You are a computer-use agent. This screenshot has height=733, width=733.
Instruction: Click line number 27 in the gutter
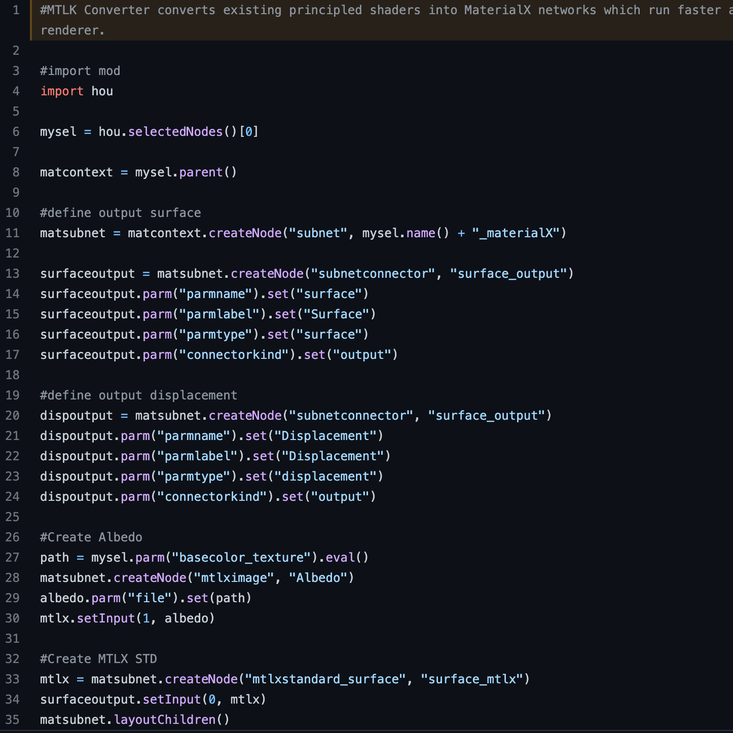12,558
